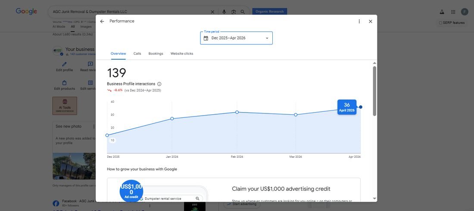
Task: Click scrollbar down arrow in dialog
Action: point(374,199)
